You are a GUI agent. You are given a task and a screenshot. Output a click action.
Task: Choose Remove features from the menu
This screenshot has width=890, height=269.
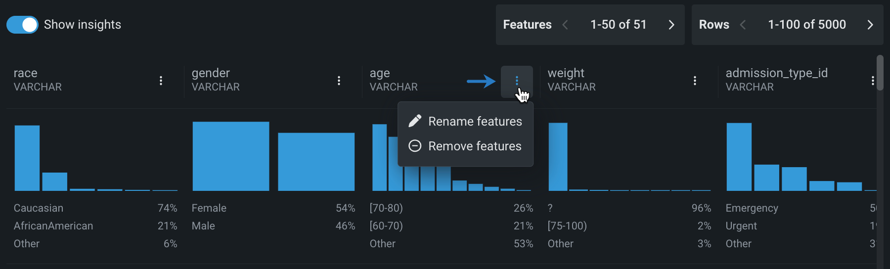point(475,146)
